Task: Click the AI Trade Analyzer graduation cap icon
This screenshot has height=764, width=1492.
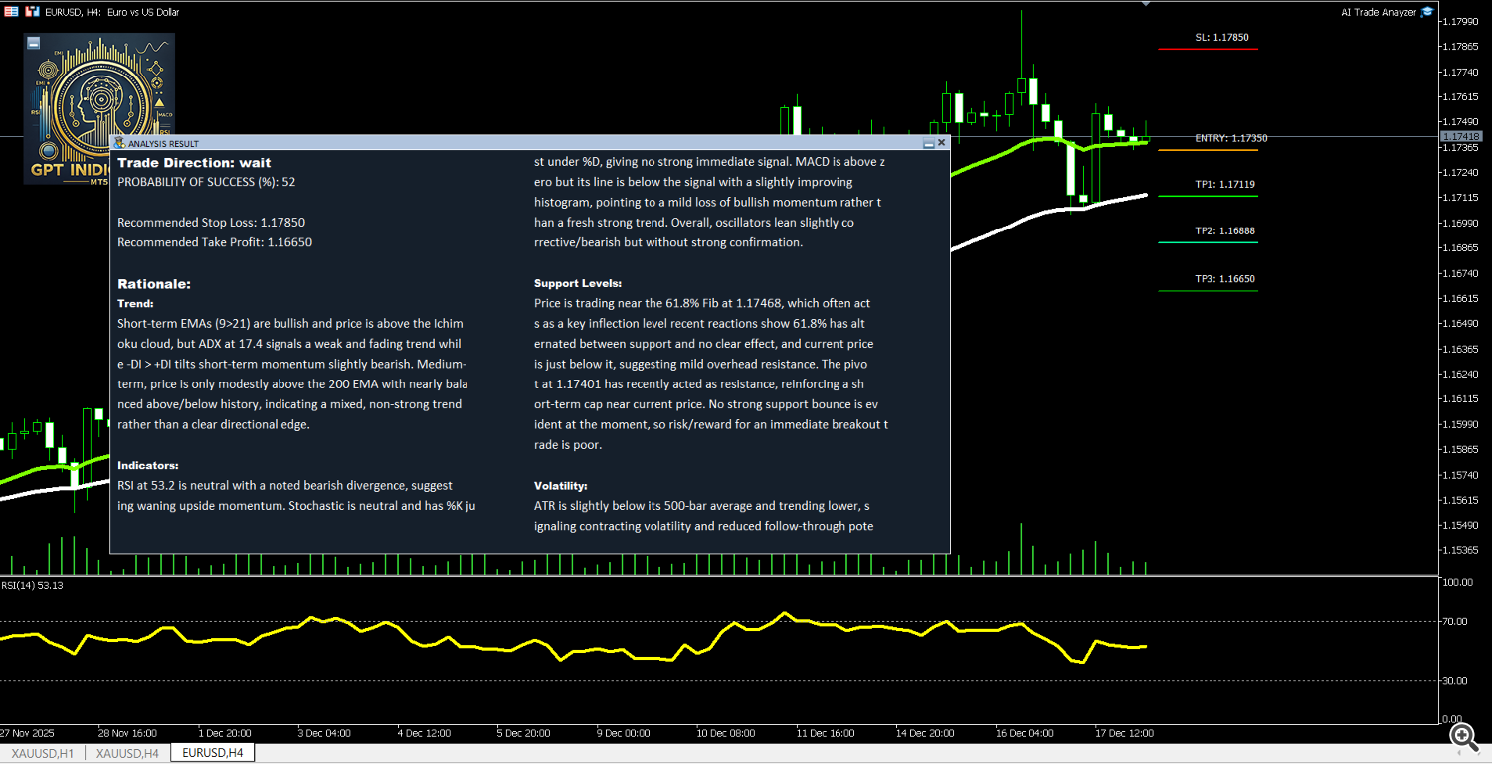Action: click(1427, 12)
